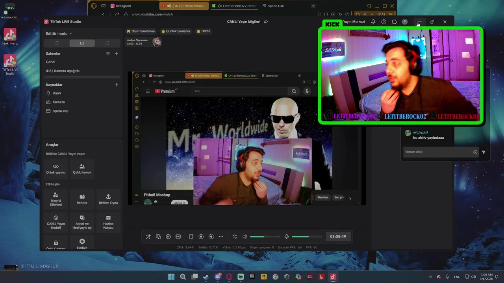Open the Günlük Sıralama tab
Image resolution: width=504 pixels, height=283 pixels.
click(x=176, y=31)
